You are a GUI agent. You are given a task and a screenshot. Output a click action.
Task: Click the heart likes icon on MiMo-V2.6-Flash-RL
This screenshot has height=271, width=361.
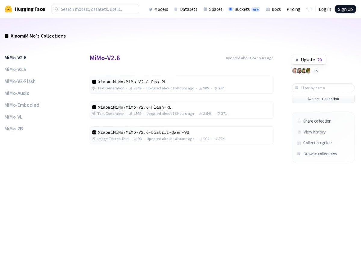click(x=218, y=114)
